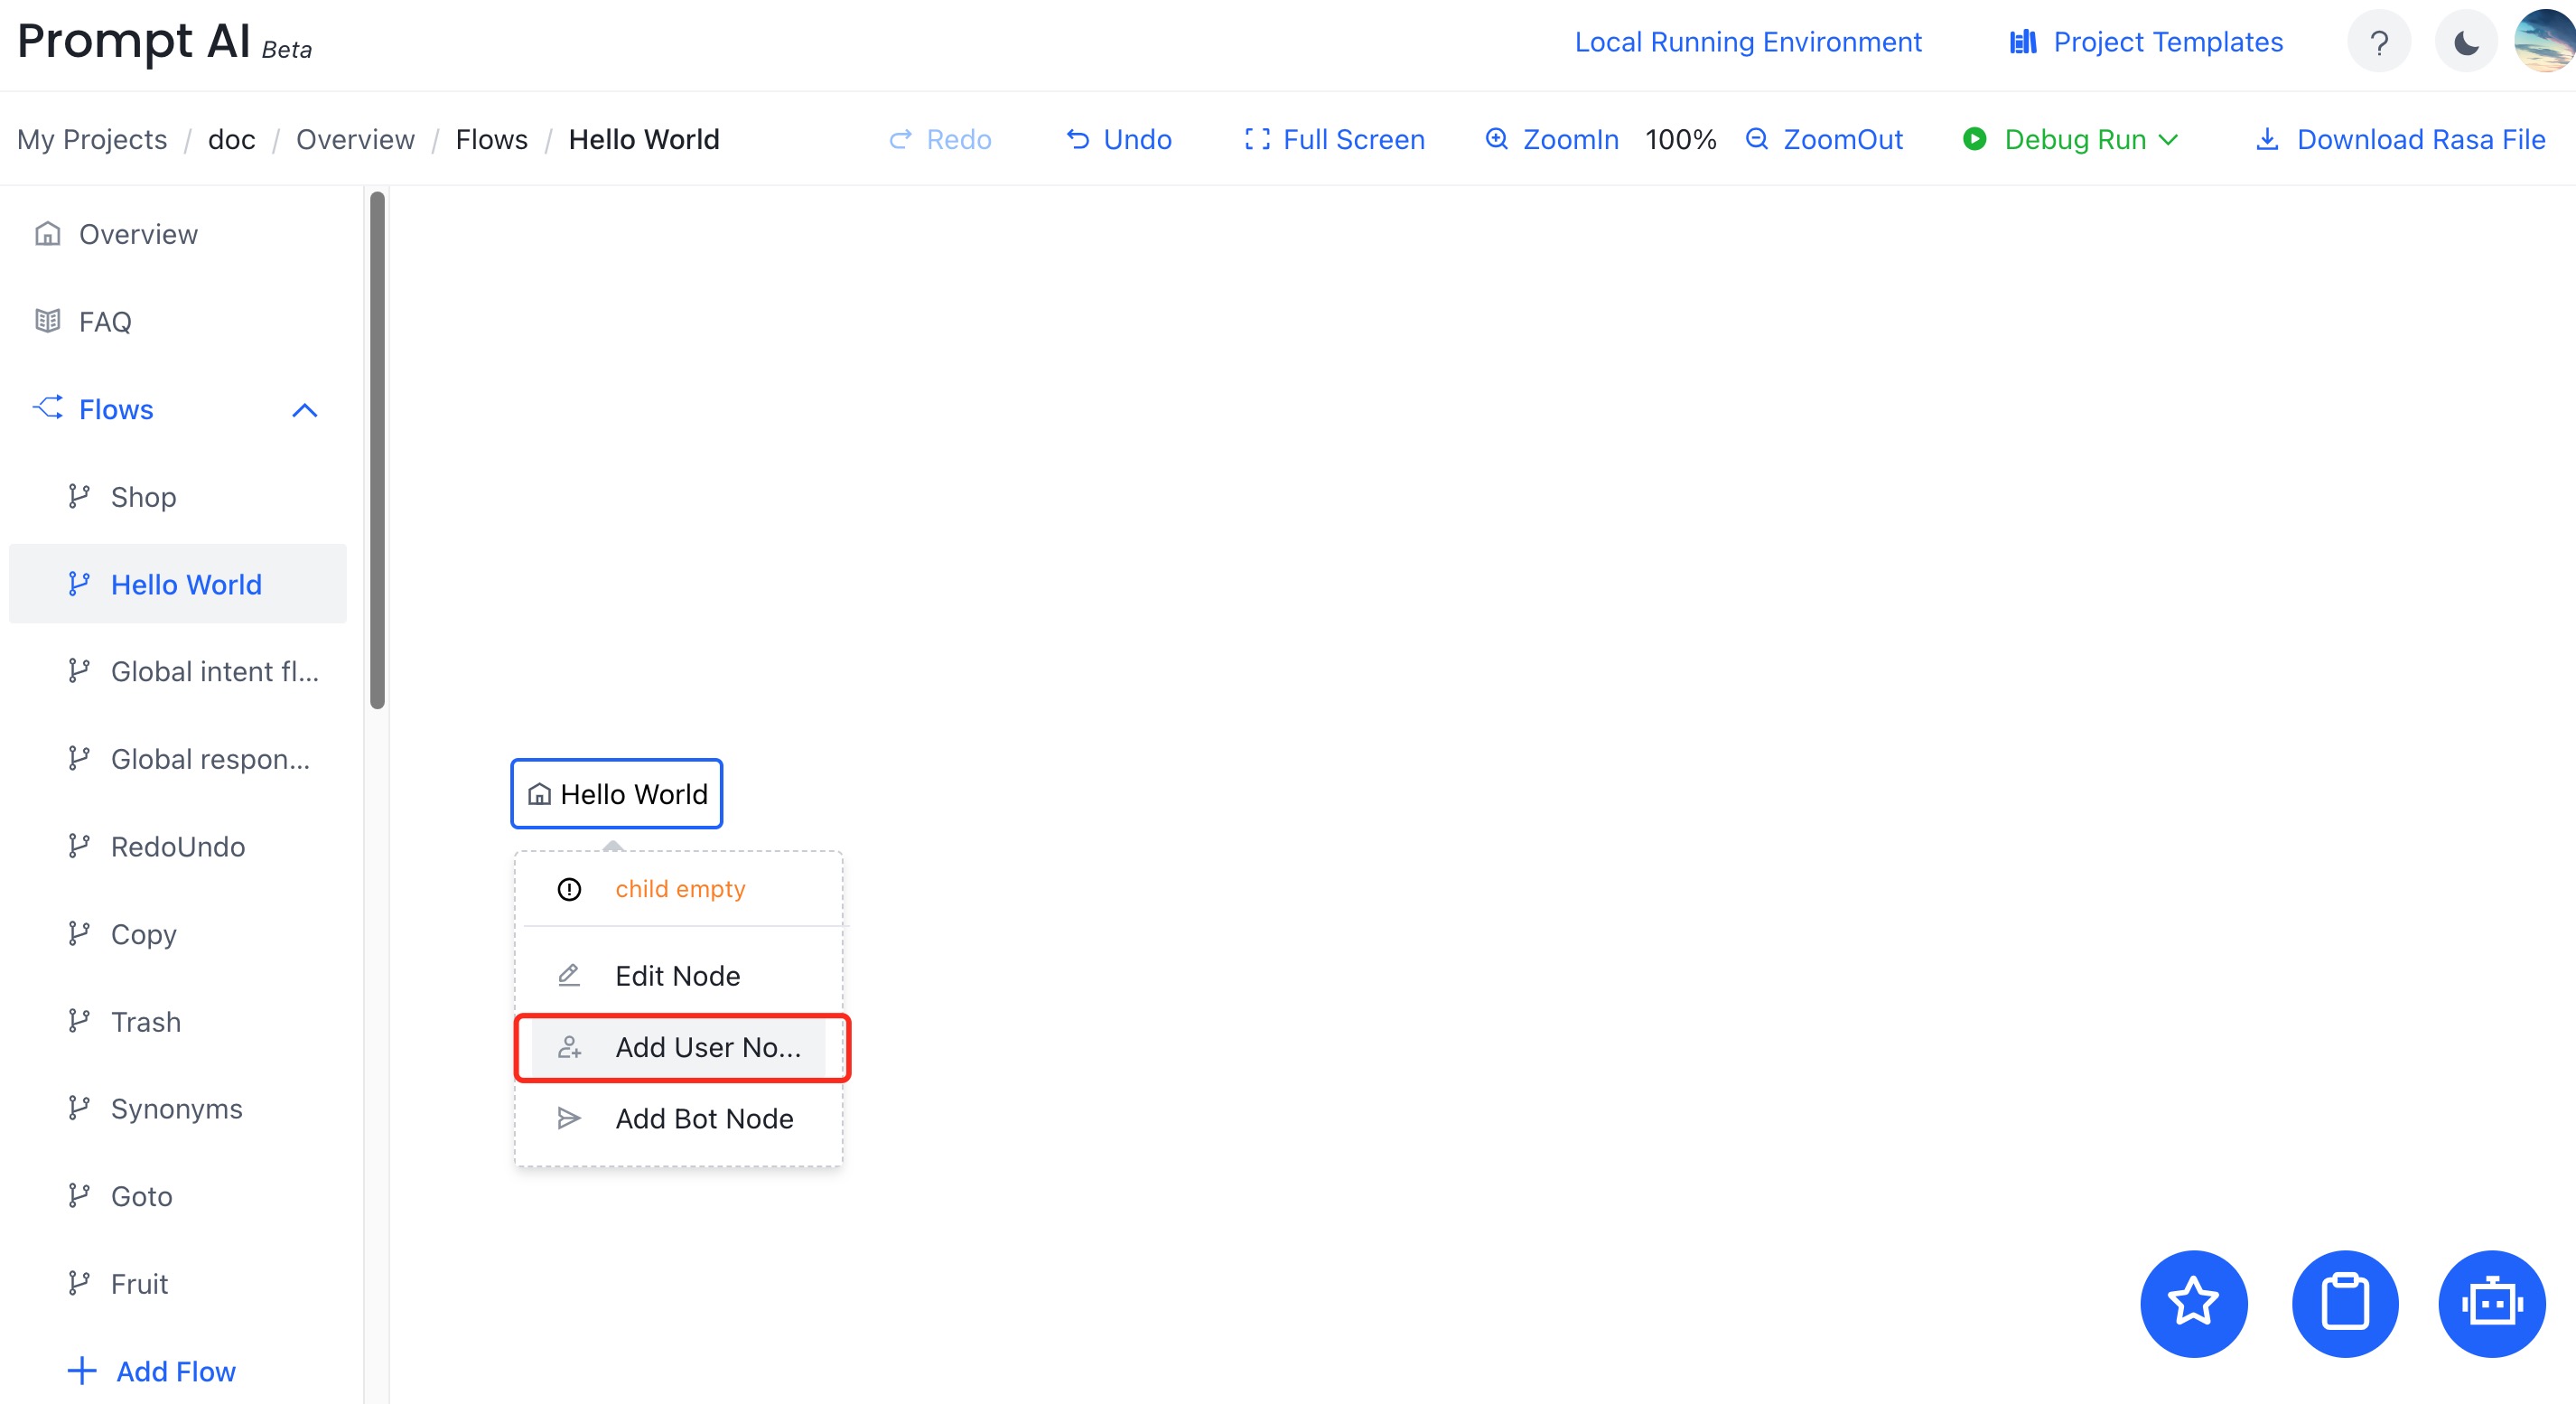Expand the Flows section in sidebar
The height and width of the screenshot is (1404, 2576).
(x=304, y=410)
